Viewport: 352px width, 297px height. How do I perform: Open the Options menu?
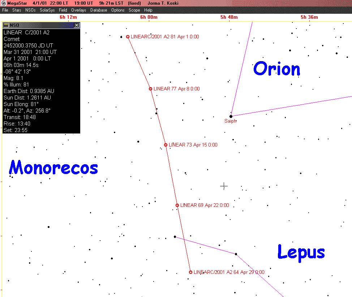(118, 10)
